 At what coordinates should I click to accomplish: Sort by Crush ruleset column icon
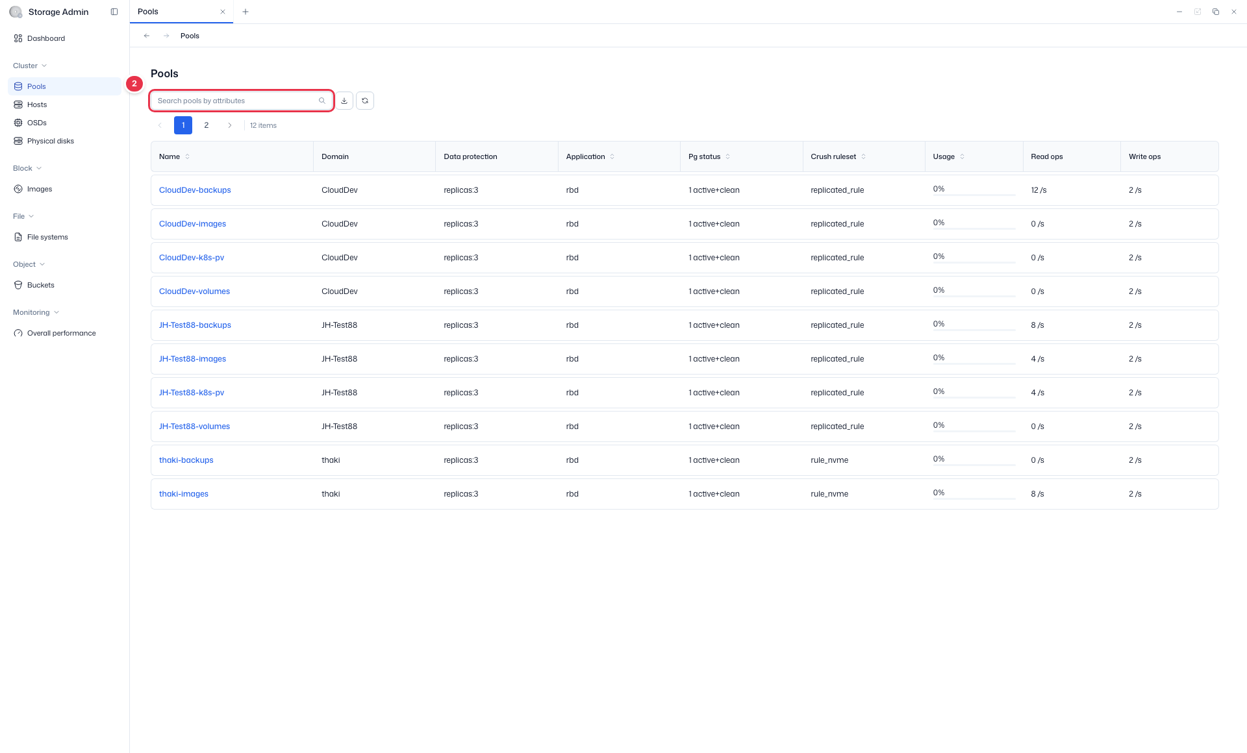point(863,156)
